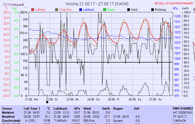Click the AKTUELL IN ALDINGEN 654mNN text

(175, 3)
